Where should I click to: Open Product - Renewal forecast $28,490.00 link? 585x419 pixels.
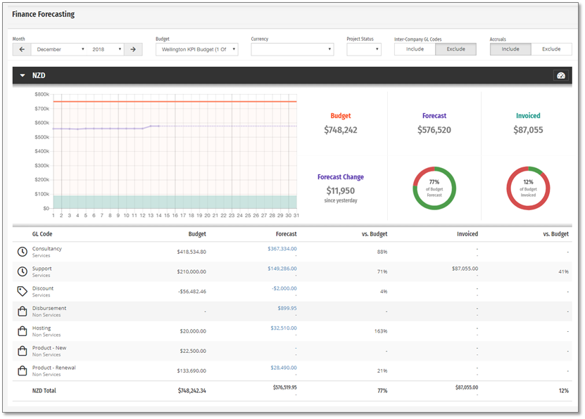(x=284, y=368)
